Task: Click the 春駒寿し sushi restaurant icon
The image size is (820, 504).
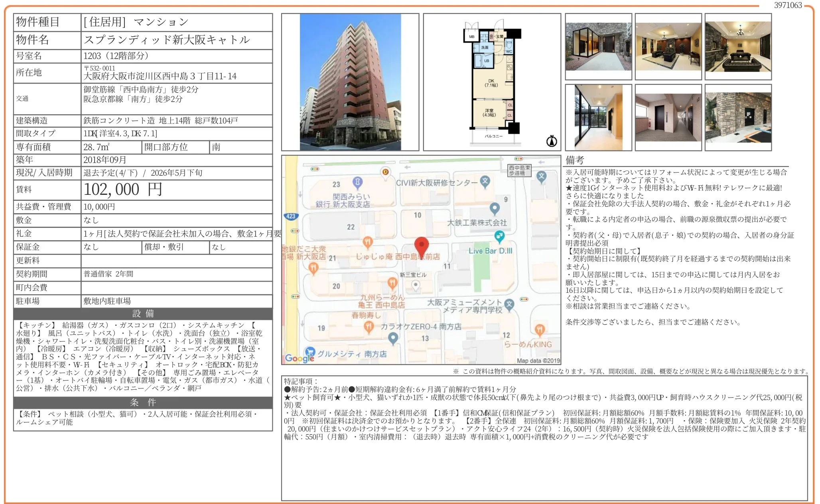Action: 368,326
